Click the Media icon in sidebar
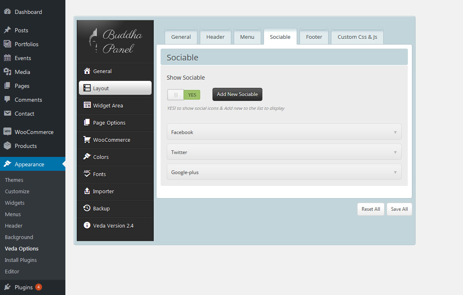This screenshot has height=295, width=463. pos(7,72)
